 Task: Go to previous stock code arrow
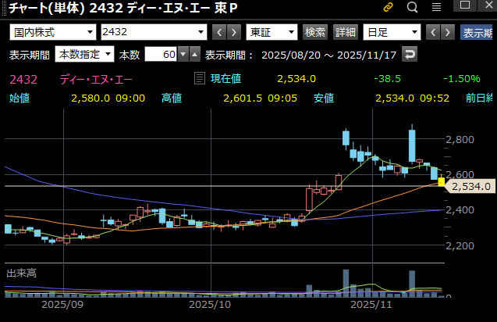218,32
